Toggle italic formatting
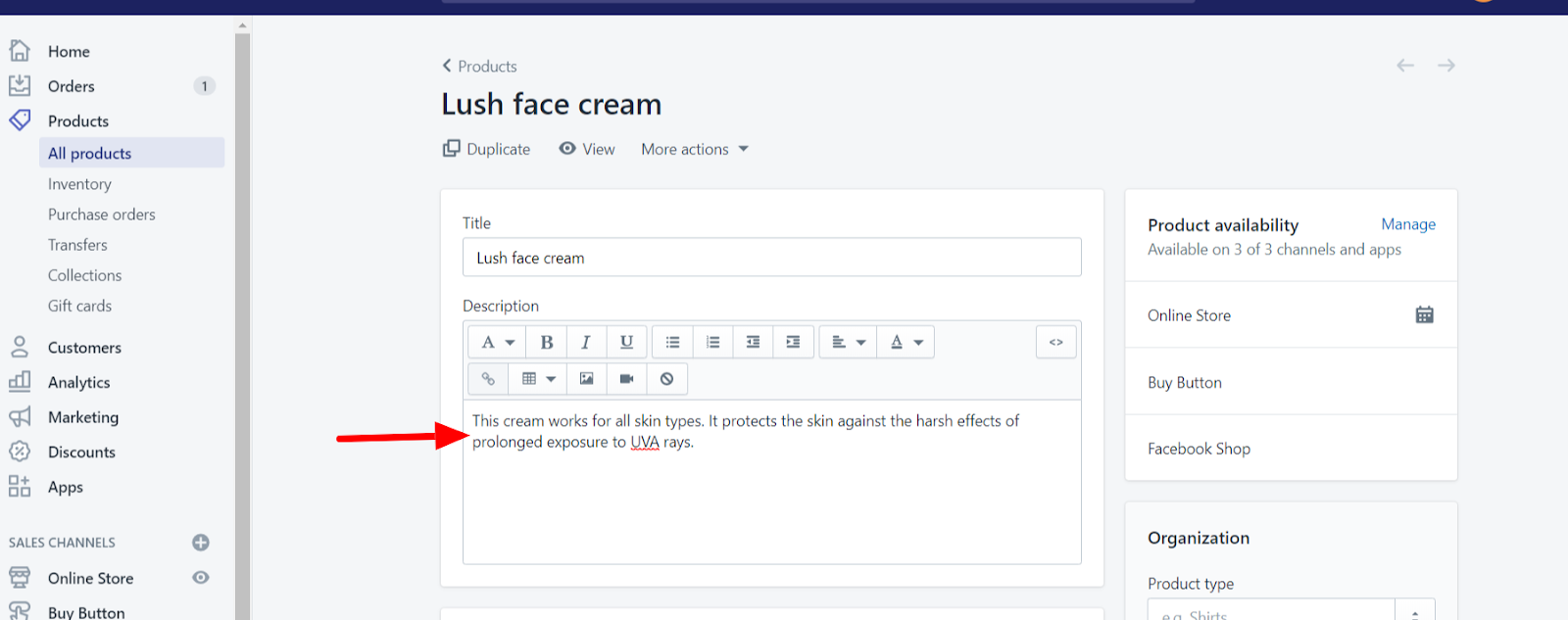Screen dimensions: 1568x620 tap(586, 342)
